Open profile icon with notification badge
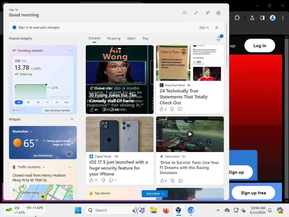 coord(219,38)
